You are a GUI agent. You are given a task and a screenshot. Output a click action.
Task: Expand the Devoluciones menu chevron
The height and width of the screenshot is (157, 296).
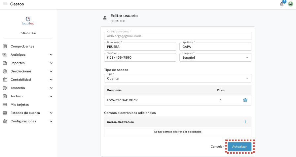[51, 71]
